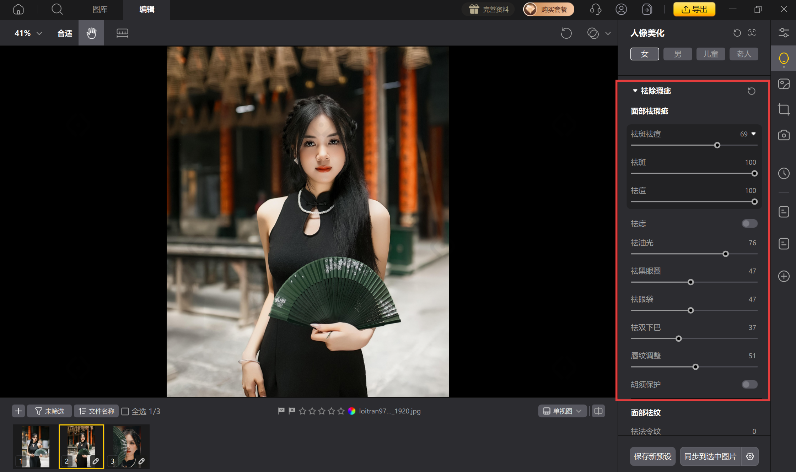Select the hand pan tool
The width and height of the screenshot is (796, 472).
click(x=91, y=33)
